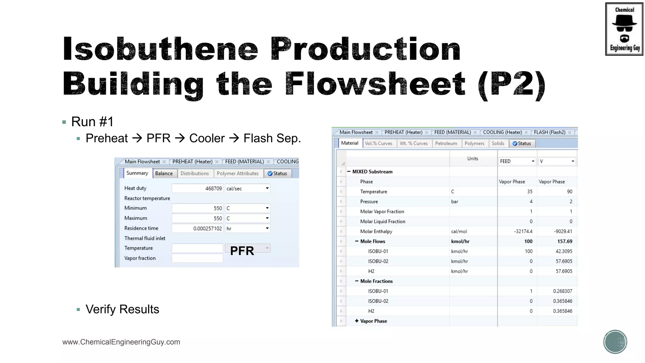Click the '0.268307' mole fraction cell
This screenshot has height=363, width=645.
(557, 291)
